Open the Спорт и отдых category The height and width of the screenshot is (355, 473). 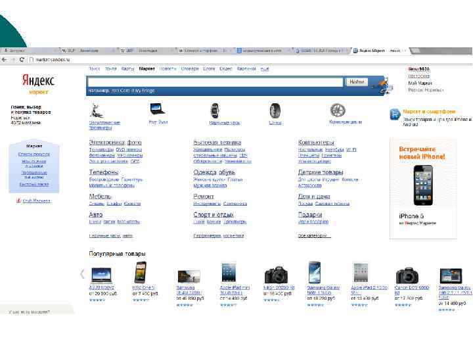pyautogui.click(x=214, y=214)
